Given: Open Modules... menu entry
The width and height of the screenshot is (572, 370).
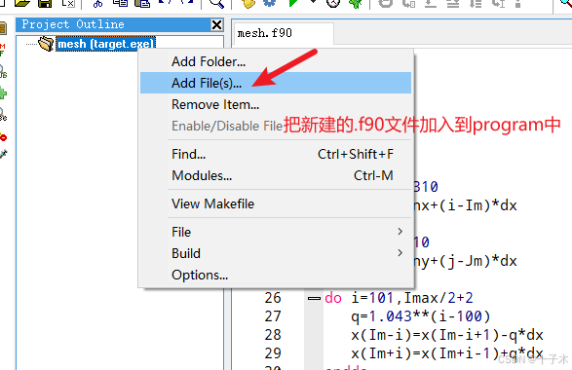Looking at the screenshot, I should tap(276, 175).
